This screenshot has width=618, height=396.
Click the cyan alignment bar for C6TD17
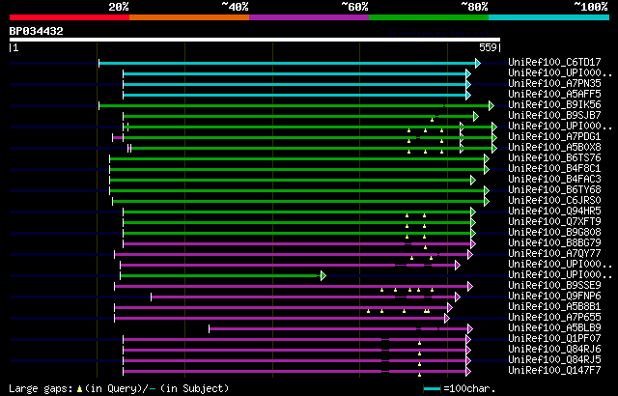point(287,63)
